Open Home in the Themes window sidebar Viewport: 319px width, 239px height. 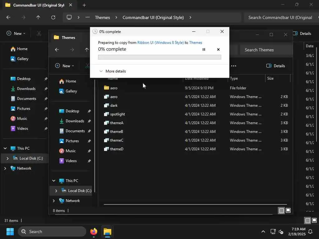point(71,81)
